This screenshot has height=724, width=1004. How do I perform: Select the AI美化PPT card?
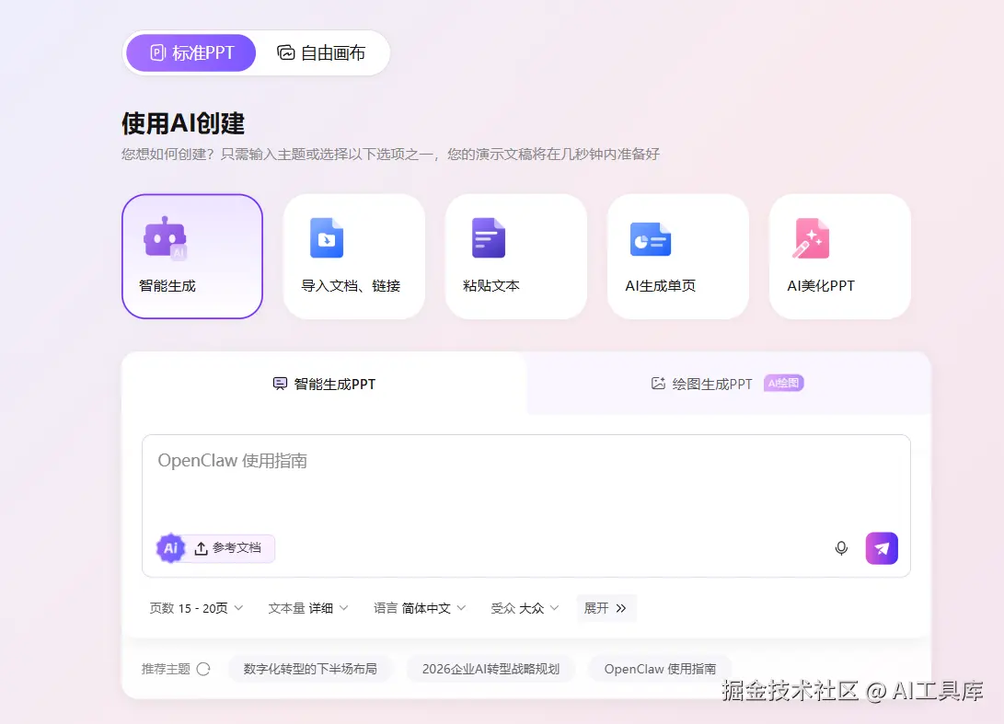(x=840, y=256)
